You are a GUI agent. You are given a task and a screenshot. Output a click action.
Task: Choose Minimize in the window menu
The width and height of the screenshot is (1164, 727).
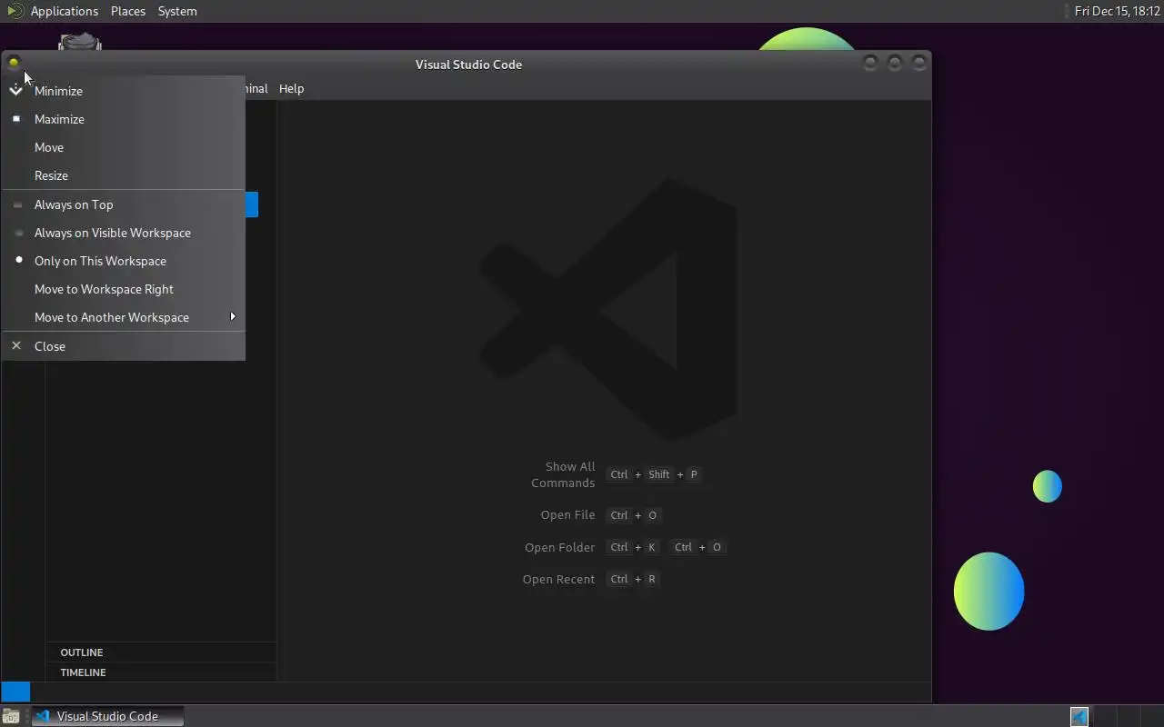(124, 91)
